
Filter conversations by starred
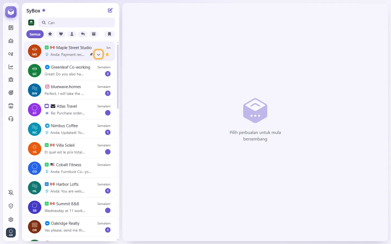pyautogui.click(x=50, y=34)
